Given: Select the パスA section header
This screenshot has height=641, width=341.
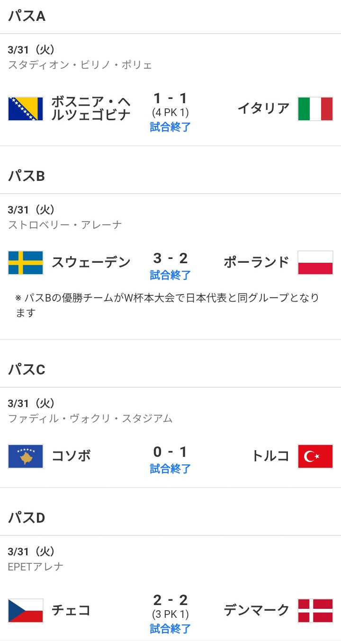Looking at the screenshot, I should click(x=27, y=16).
